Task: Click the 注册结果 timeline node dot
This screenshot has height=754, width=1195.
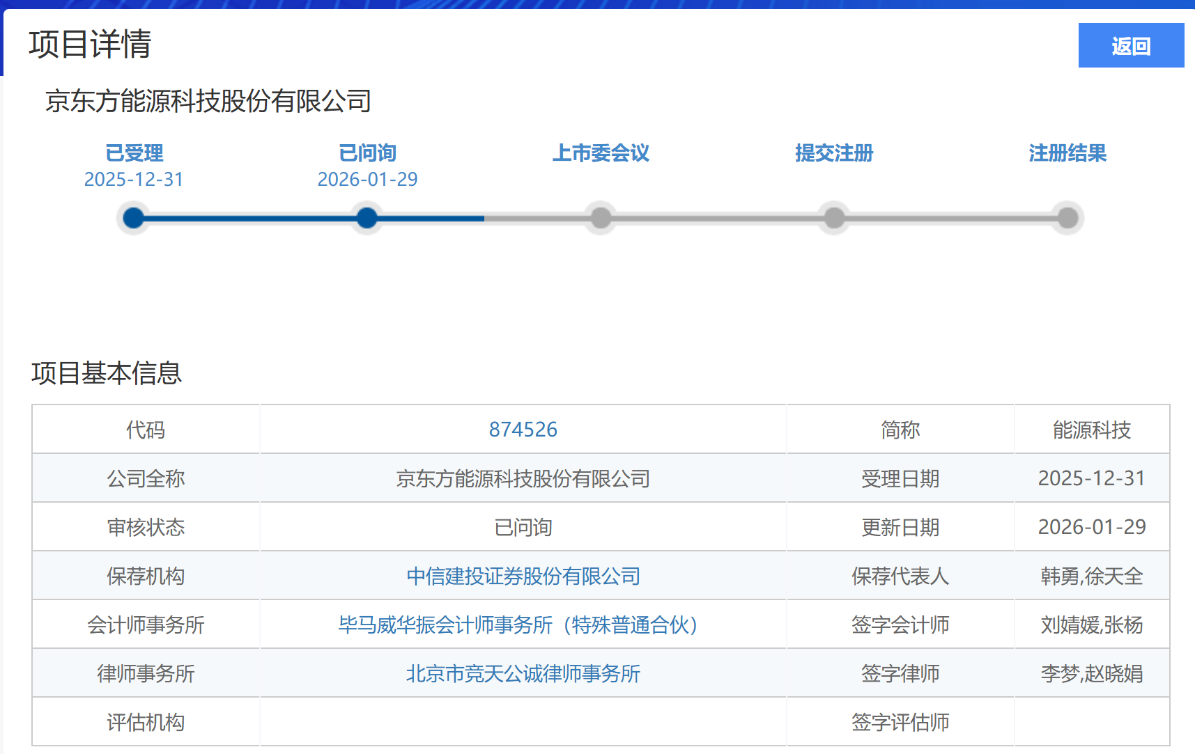Action: pyautogui.click(x=1067, y=218)
